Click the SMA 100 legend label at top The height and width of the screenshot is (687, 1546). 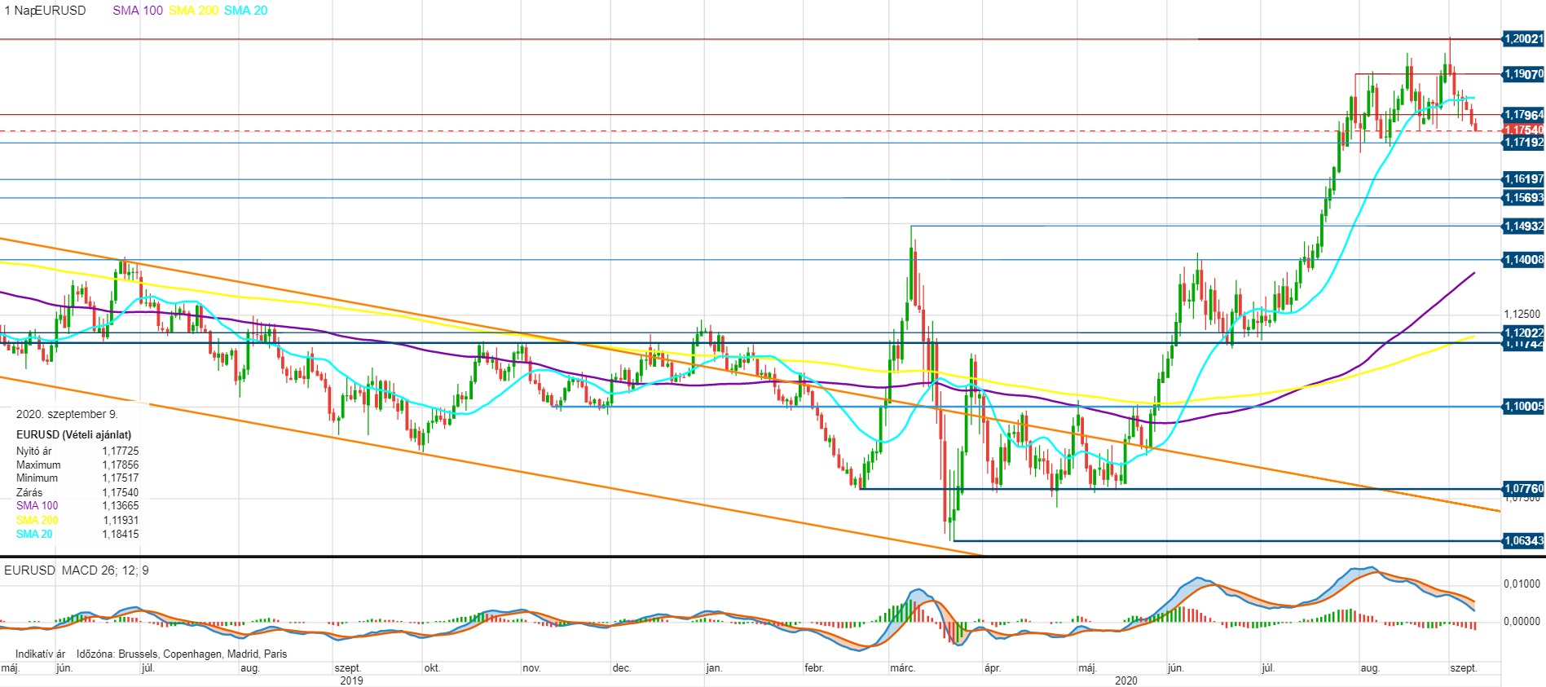coord(138,11)
